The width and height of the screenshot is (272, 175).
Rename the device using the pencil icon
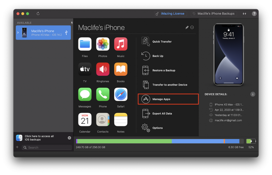[x=186, y=27]
